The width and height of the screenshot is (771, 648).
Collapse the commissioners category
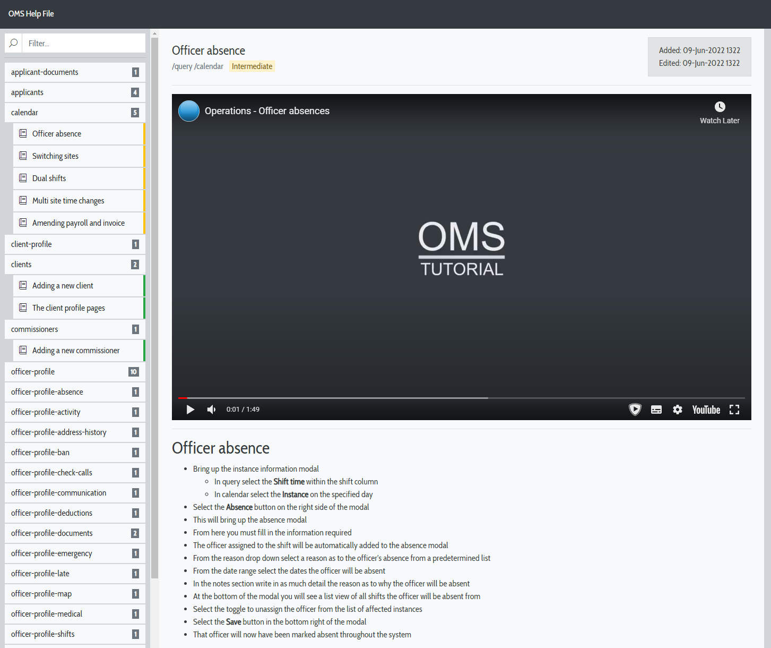click(x=75, y=329)
